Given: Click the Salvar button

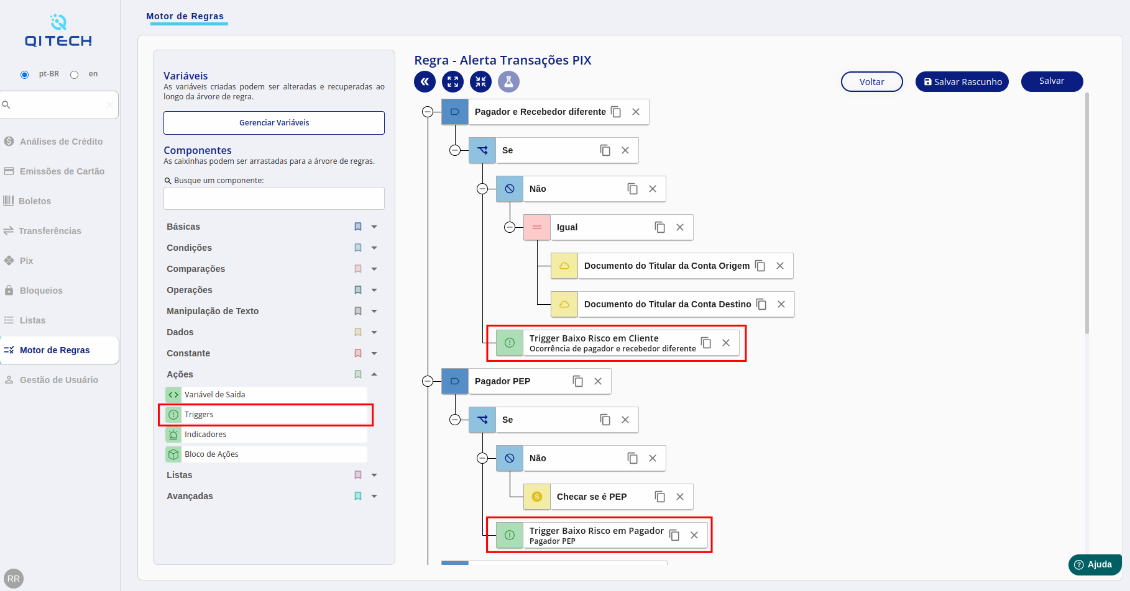Looking at the screenshot, I should click(1052, 81).
